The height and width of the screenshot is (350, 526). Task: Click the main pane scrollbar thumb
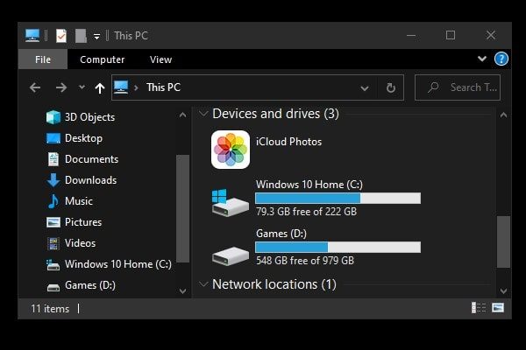pos(503,241)
